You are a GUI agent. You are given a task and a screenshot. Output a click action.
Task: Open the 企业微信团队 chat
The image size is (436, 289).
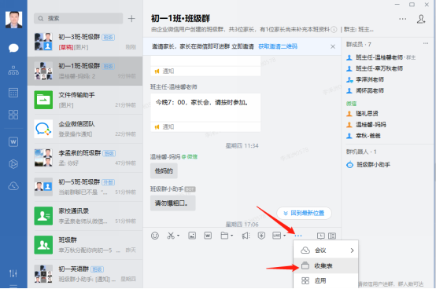point(85,129)
